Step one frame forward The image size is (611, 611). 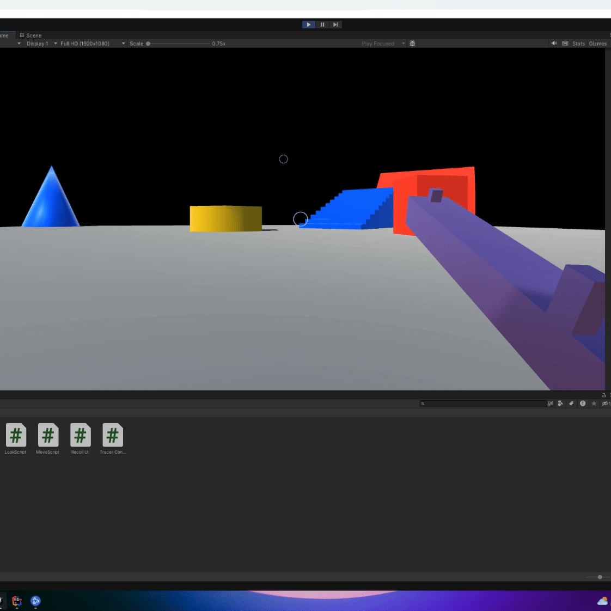click(335, 25)
